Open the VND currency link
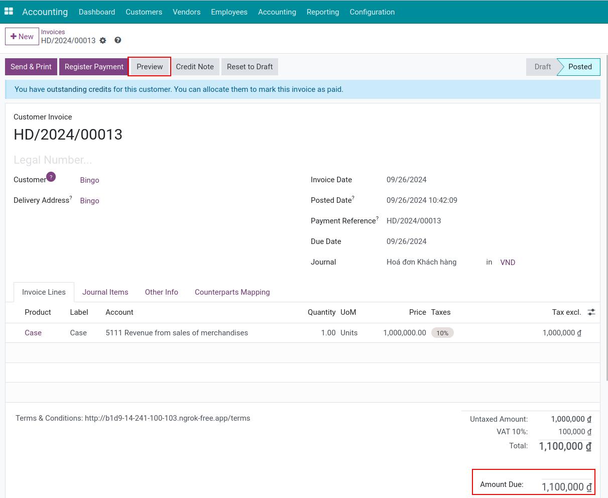 pos(508,263)
